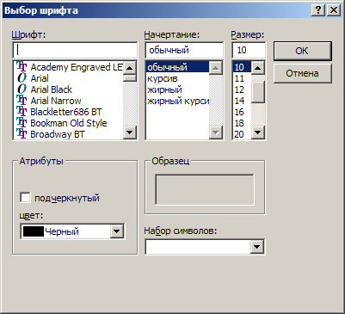The height and width of the screenshot is (314, 345).
Task: Click the question mark help button in title bar
Action: (318, 10)
